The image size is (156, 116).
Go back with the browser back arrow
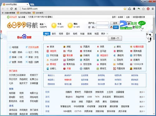pyautogui.click(x=3, y=9)
